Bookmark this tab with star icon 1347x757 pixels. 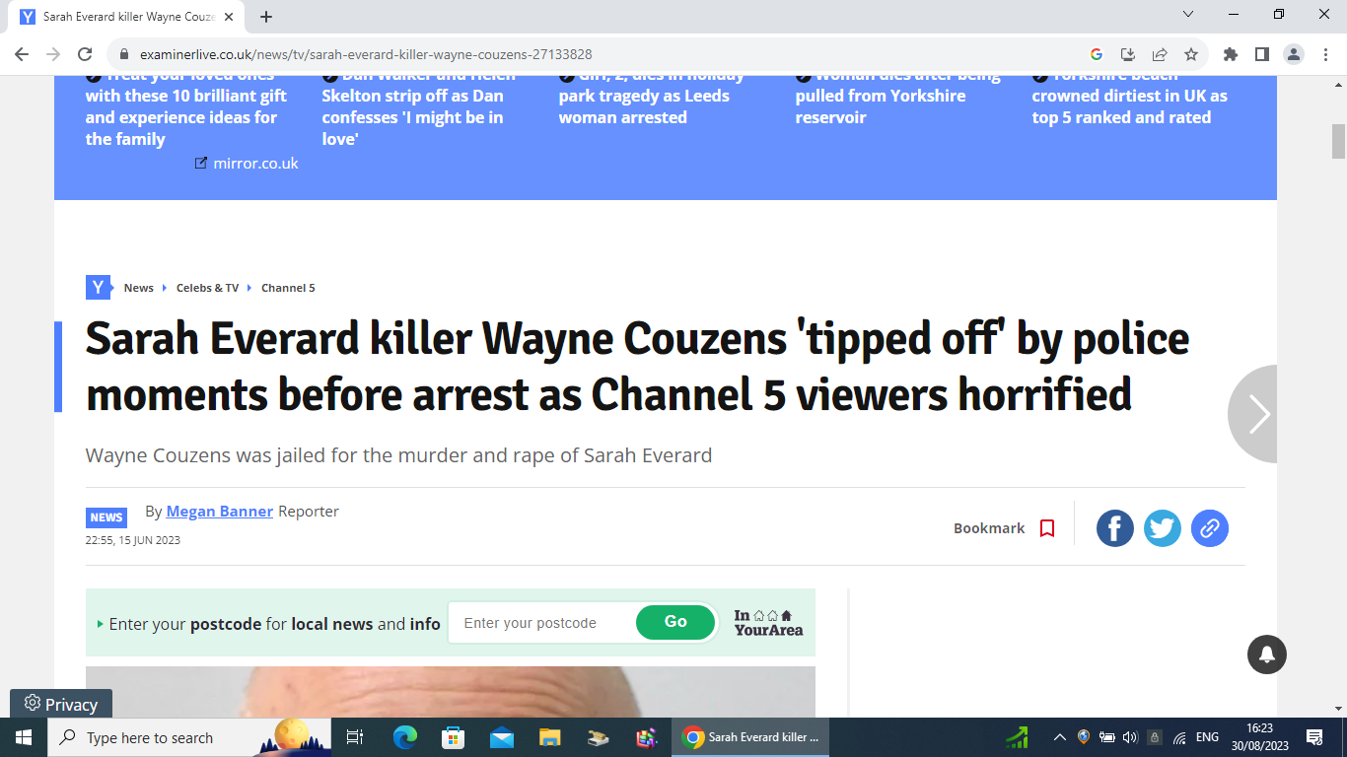[1191, 54]
